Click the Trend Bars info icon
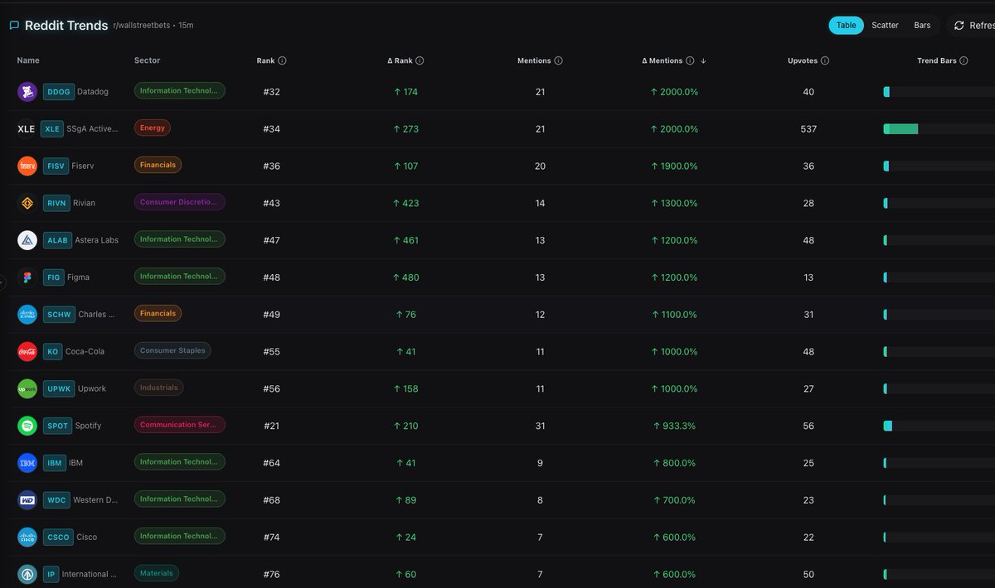 tap(966, 60)
